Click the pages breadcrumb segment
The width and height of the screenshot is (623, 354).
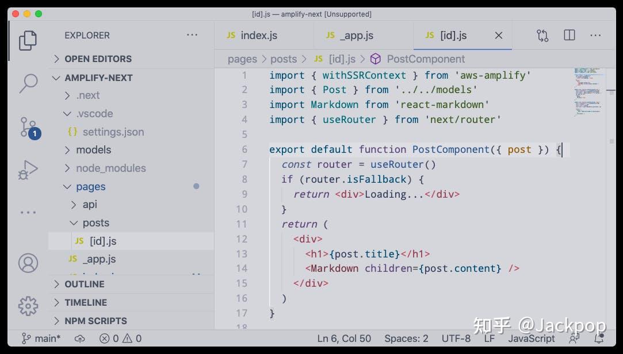pos(242,59)
